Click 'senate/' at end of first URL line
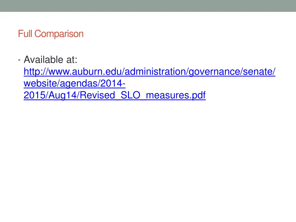The image size is (296, 222). pyautogui.click(x=259, y=72)
